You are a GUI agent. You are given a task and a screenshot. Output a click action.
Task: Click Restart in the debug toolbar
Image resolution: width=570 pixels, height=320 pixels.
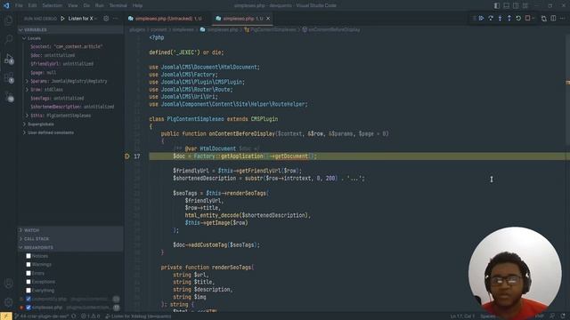(518, 18)
